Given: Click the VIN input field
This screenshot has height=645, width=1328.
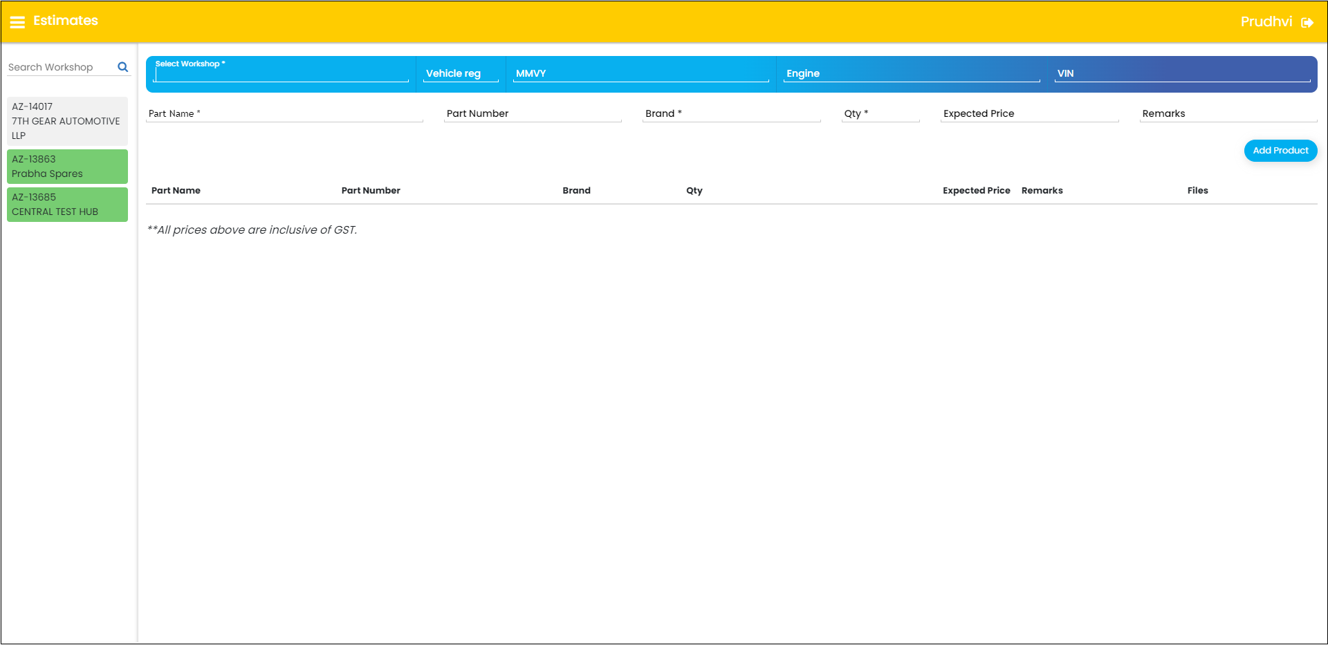Looking at the screenshot, I should pos(1182,73).
